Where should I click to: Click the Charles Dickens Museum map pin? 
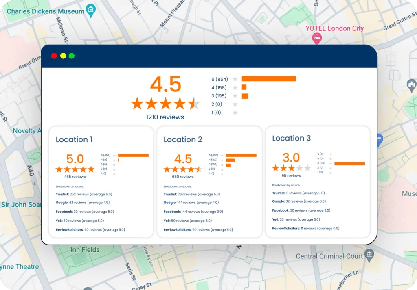click(91, 10)
